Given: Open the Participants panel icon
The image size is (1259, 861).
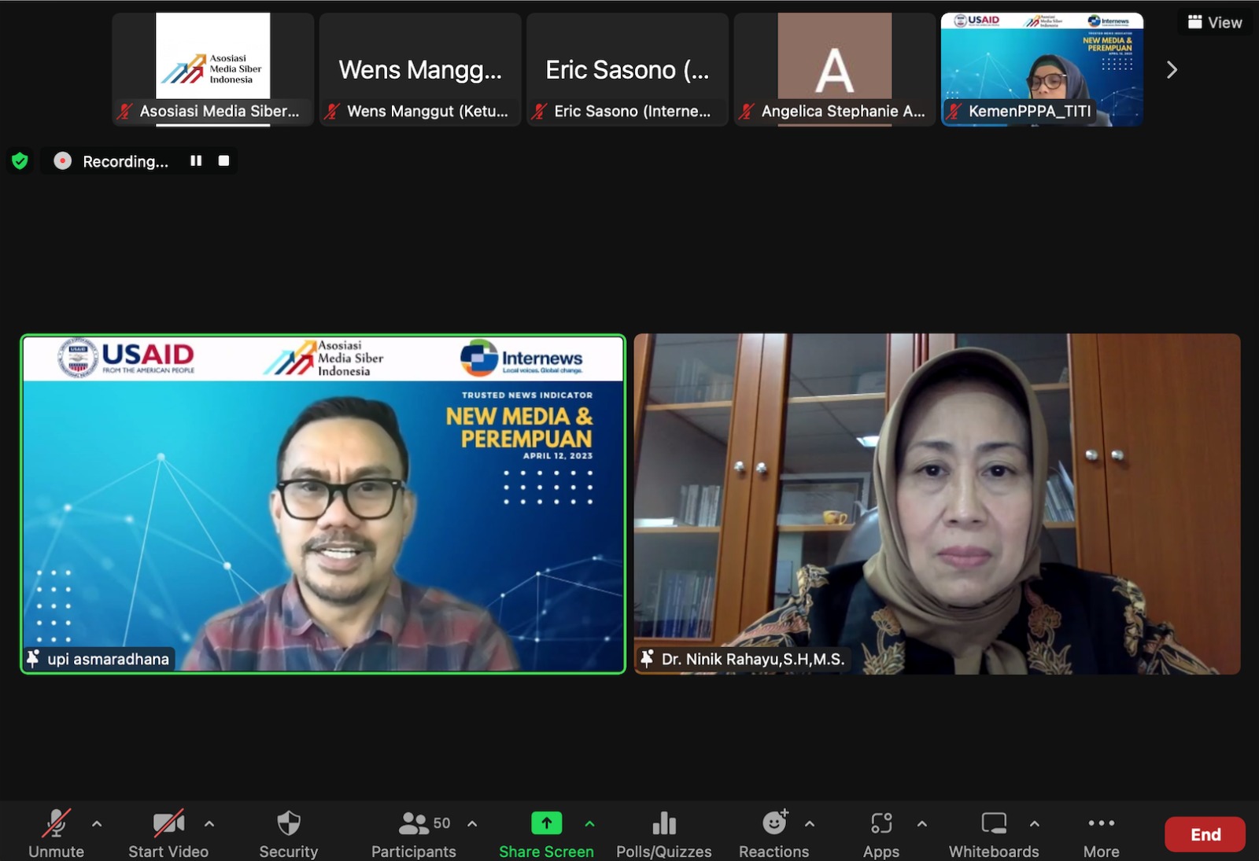Looking at the screenshot, I should 413,823.
